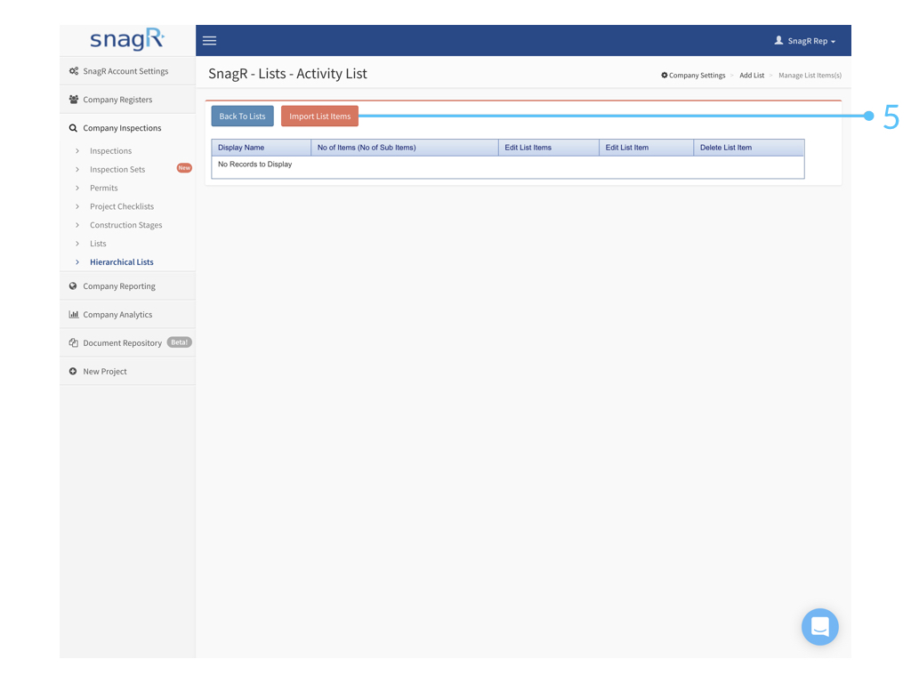
Task: Click Back To Lists button
Action: [x=242, y=117]
